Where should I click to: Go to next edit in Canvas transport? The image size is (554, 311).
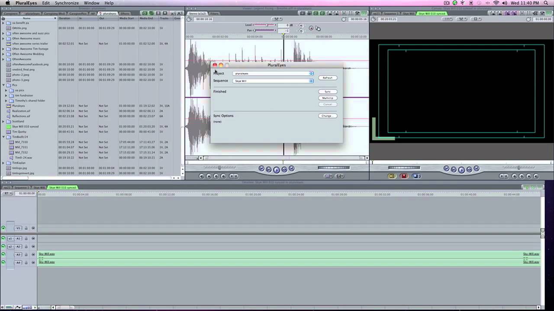(x=476, y=169)
